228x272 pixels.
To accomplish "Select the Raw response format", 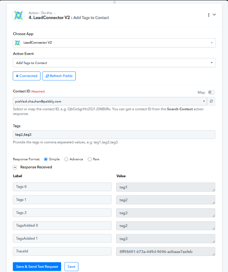I will (90, 159).
